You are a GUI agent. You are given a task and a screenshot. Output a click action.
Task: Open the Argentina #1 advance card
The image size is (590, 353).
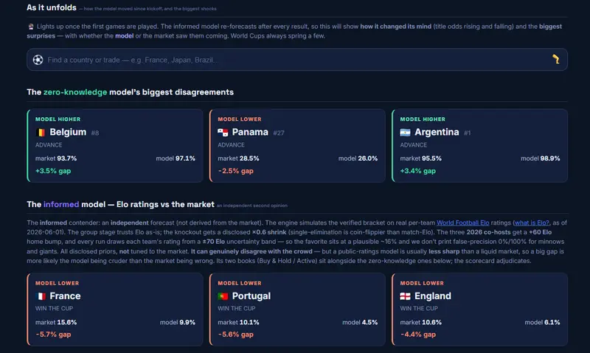pyautogui.click(x=480, y=146)
